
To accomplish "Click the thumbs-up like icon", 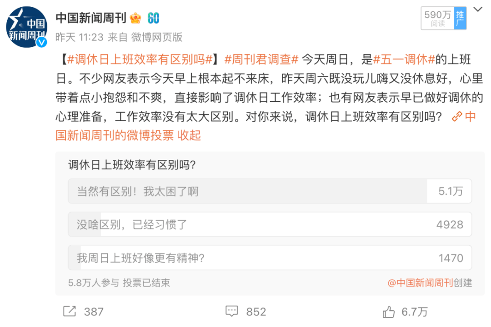I will (389, 312).
